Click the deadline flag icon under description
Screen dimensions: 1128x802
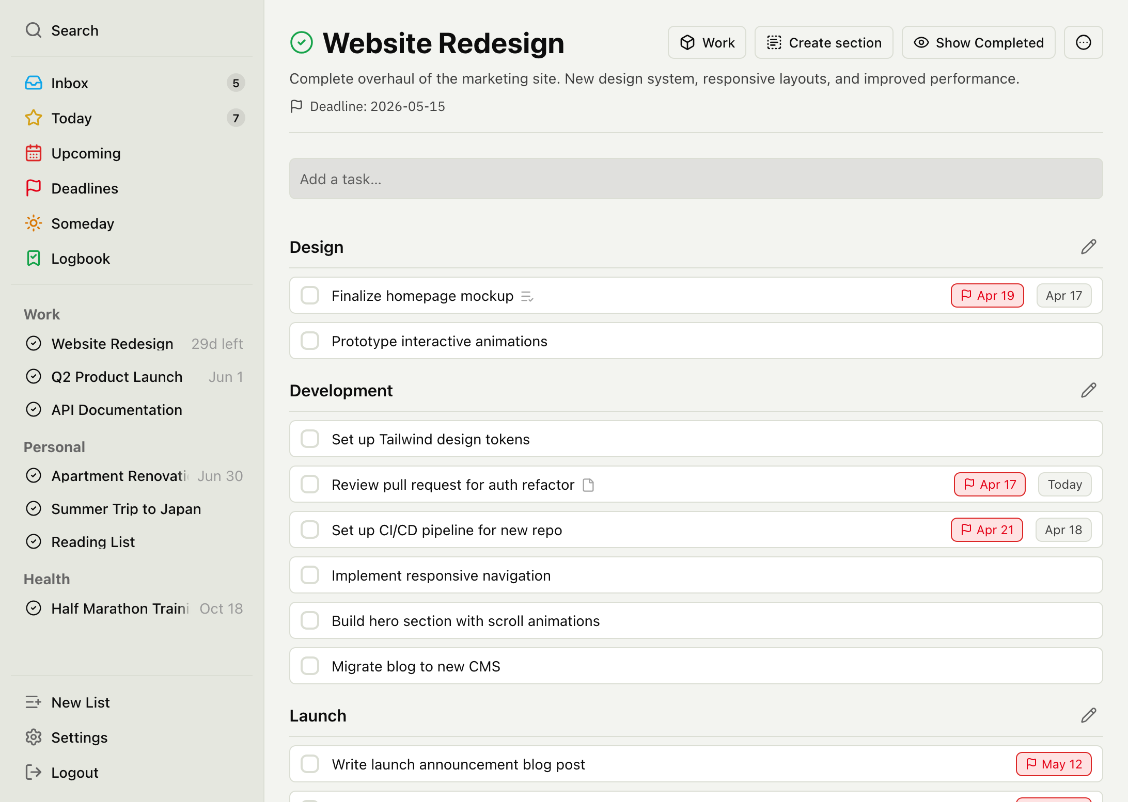[x=296, y=106]
